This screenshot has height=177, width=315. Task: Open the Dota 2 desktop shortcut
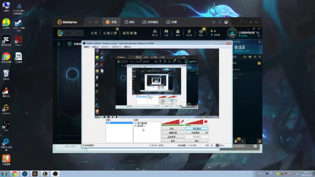point(19,41)
